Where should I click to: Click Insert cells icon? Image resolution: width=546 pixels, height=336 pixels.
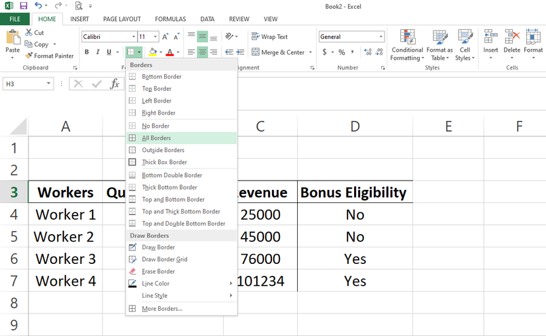pyautogui.click(x=490, y=36)
